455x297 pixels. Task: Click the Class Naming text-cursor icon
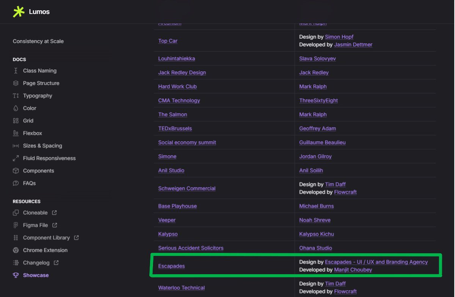click(16, 71)
